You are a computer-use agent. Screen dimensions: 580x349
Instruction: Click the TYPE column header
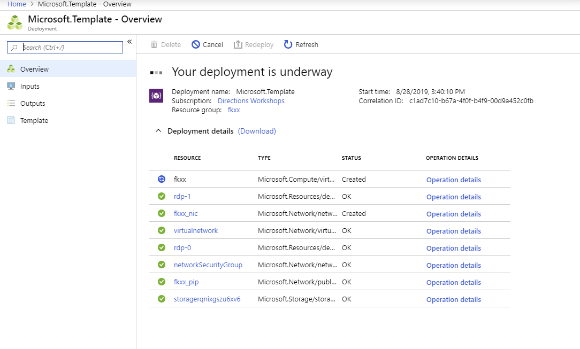click(264, 158)
